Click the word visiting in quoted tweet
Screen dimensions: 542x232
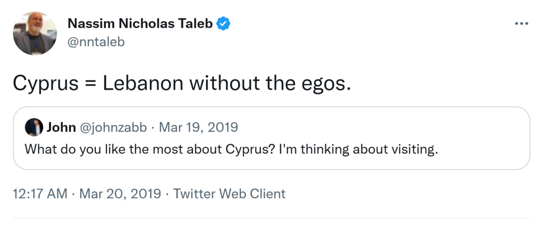coord(417,149)
